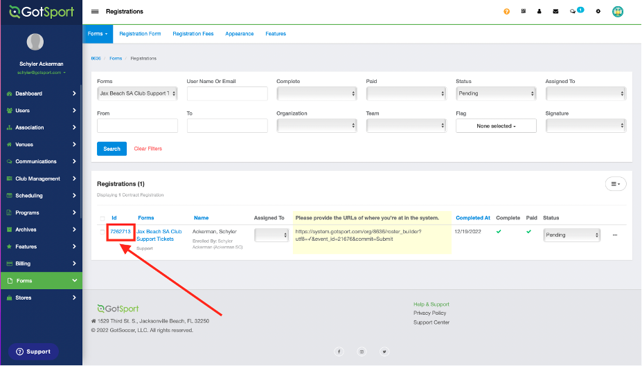
Task: Open row Status dropdown set to Pending
Action: (571, 235)
